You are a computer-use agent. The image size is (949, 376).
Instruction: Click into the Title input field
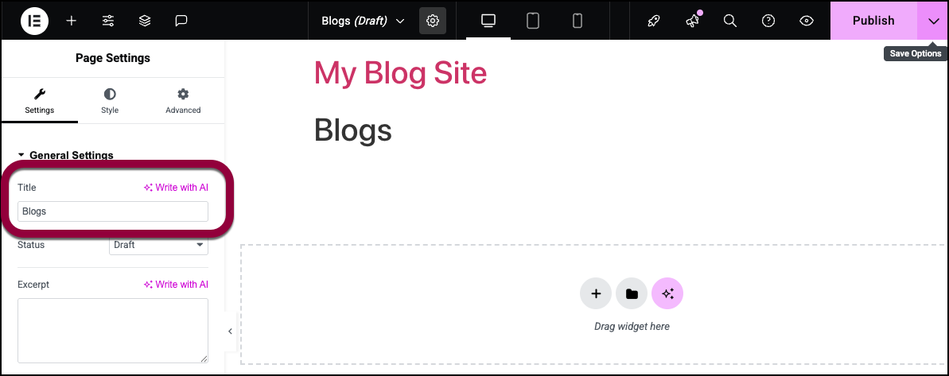(x=113, y=211)
